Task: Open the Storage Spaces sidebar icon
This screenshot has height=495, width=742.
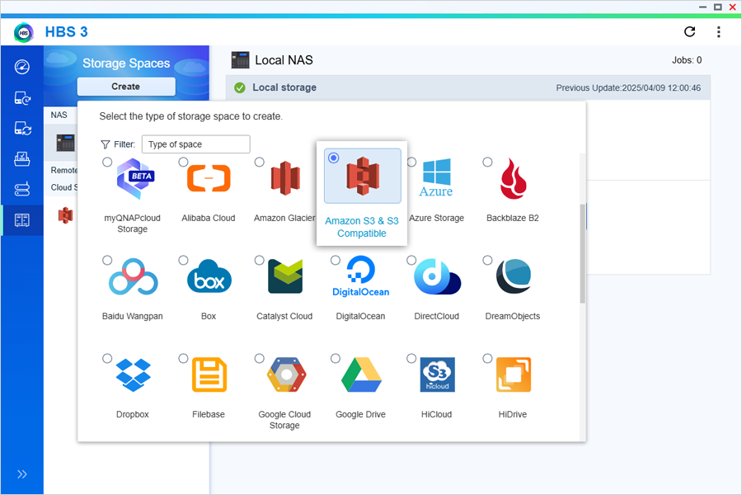Action: click(x=21, y=219)
